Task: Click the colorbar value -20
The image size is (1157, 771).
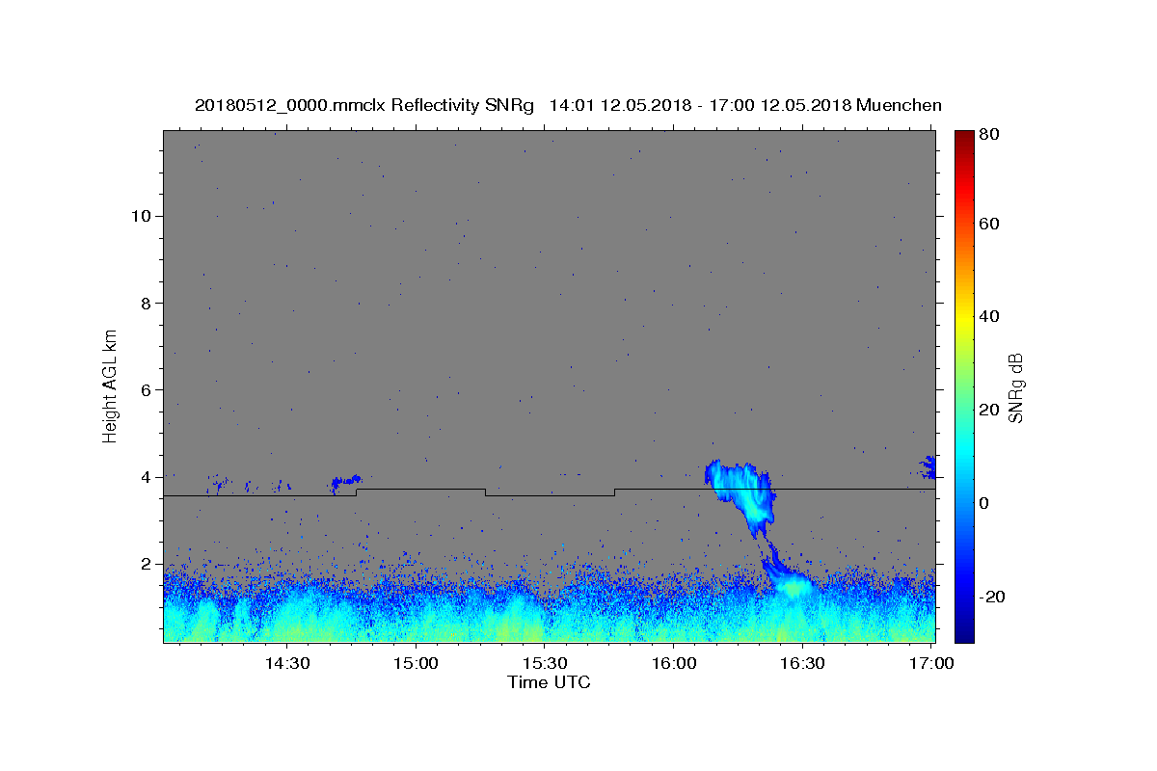Action: pyautogui.click(x=992, y=597)
